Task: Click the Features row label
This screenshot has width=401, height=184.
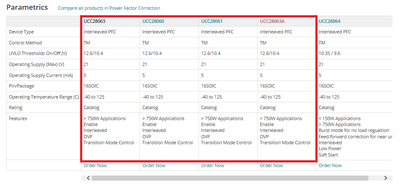Action: click(x=18, y=118)
